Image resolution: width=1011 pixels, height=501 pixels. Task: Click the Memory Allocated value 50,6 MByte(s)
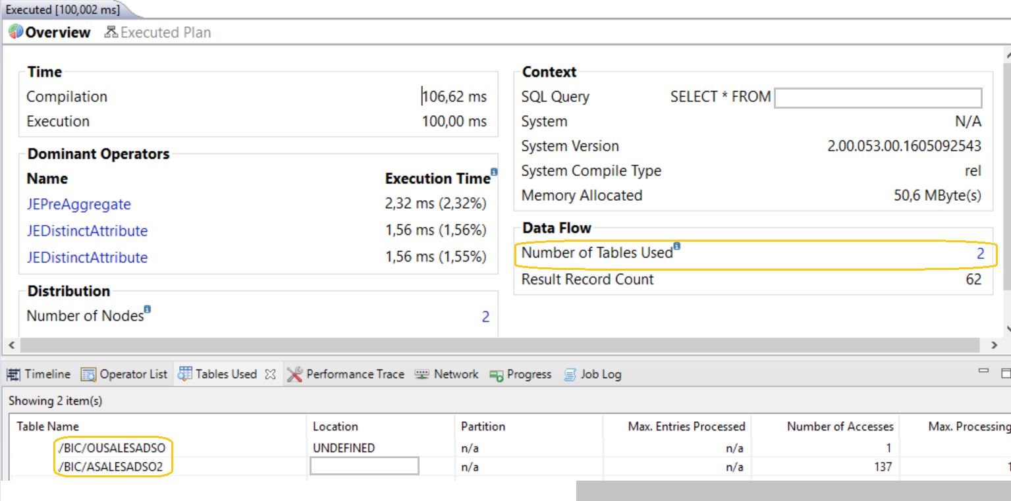(x=937, y=196)
